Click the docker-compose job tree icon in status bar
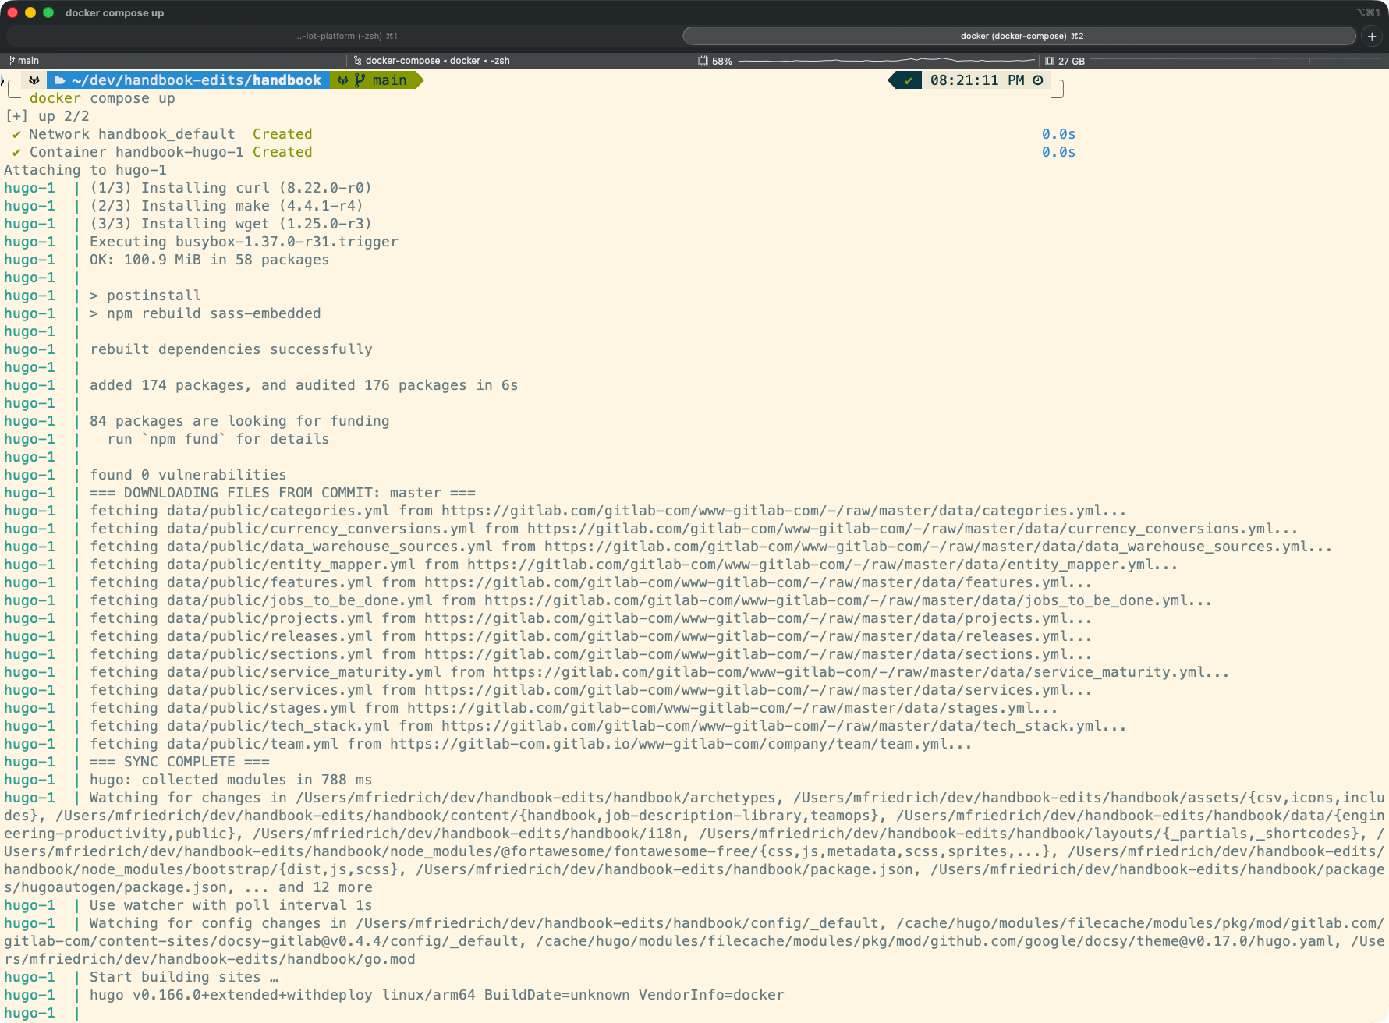This screenshot has height=1023, width=1389. pos(357,61)
